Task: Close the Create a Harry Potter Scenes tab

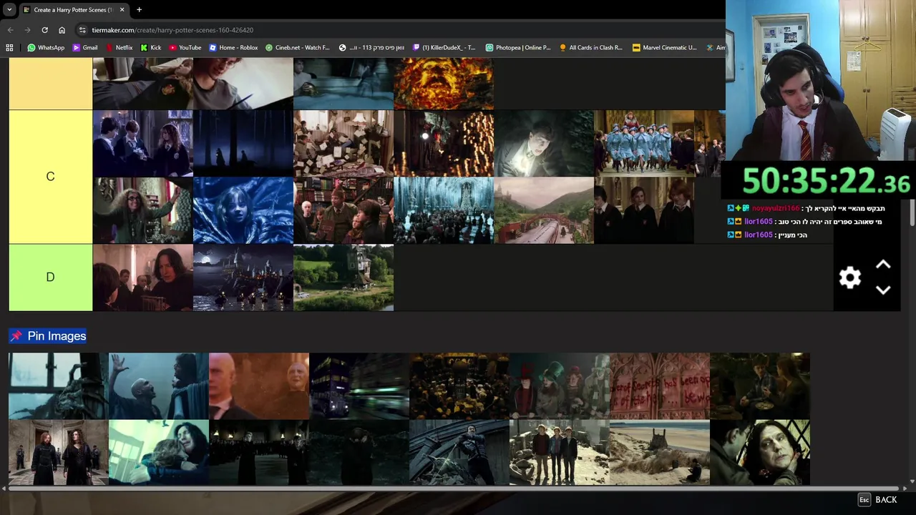Action: click(122, 10)
